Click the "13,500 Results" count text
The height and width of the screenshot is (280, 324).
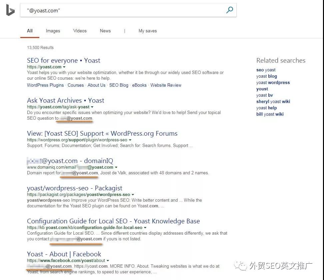[40, 48]
